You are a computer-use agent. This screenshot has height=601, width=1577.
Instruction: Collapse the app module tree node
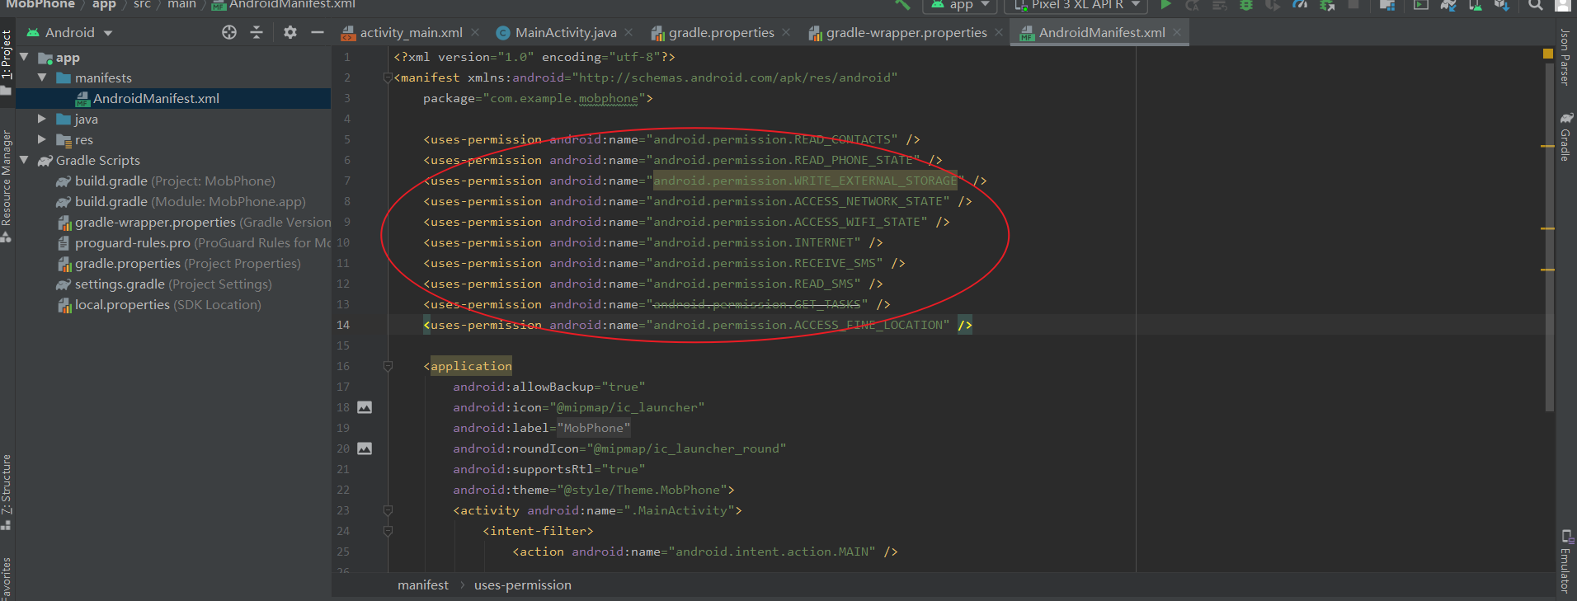[x=24, y=57]
